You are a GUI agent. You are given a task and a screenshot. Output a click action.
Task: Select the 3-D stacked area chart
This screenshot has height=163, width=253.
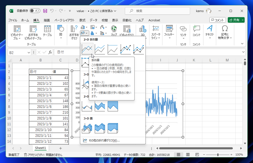pos(100,128)
